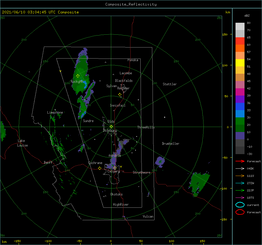
Task: Click the Airdrie label
Action: [115, 156]
